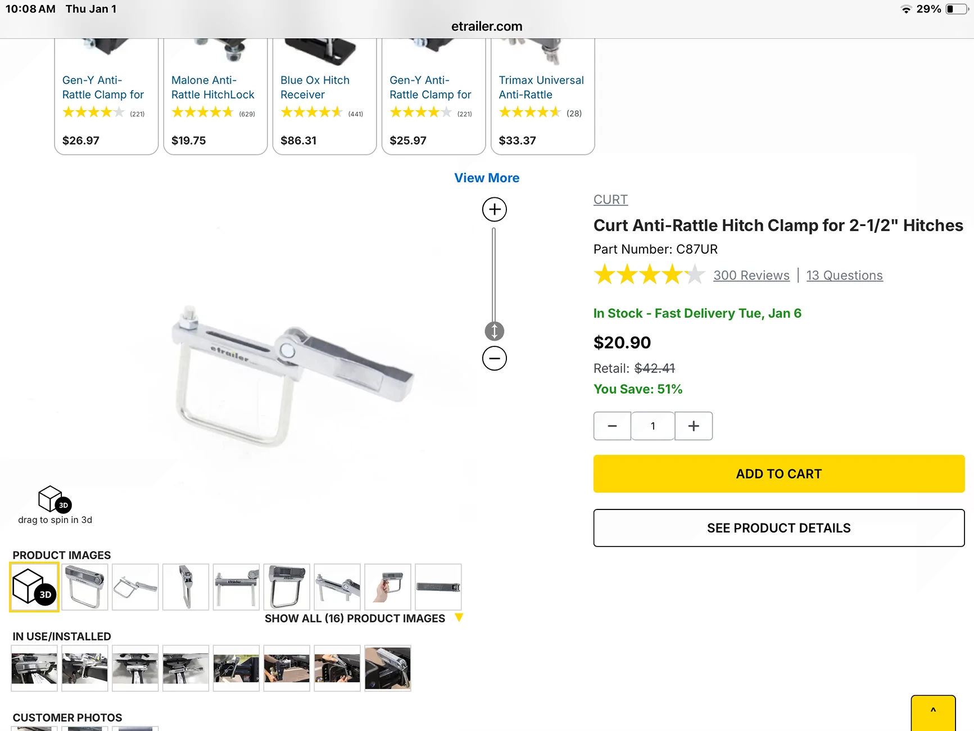Image resolution: width=974 pixels, height=731 pixels.
Task: Click the quantity input field
Action: pyautogui.click(x=653, y=426)
